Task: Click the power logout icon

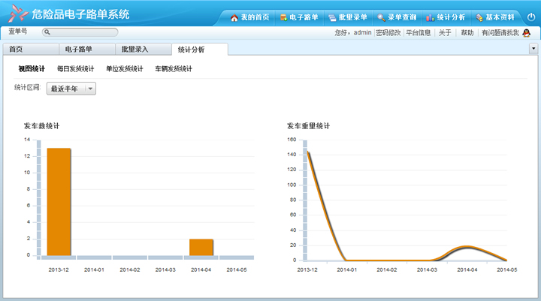Action: pos(530,17)
